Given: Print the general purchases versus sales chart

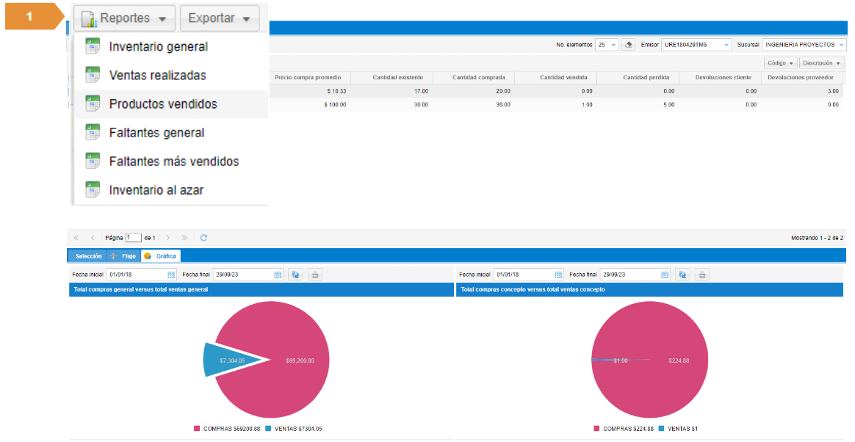Looking at the screenshot, I should [x=315, y=275].
